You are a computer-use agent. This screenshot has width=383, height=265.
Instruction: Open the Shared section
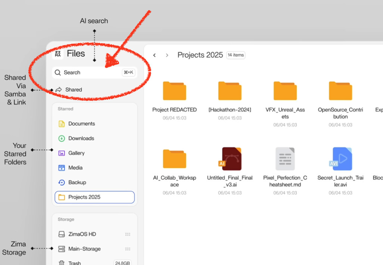73,90
